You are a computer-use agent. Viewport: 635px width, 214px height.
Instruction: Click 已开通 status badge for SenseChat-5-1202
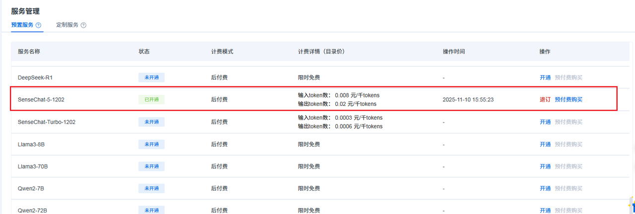tap(151, 99)
